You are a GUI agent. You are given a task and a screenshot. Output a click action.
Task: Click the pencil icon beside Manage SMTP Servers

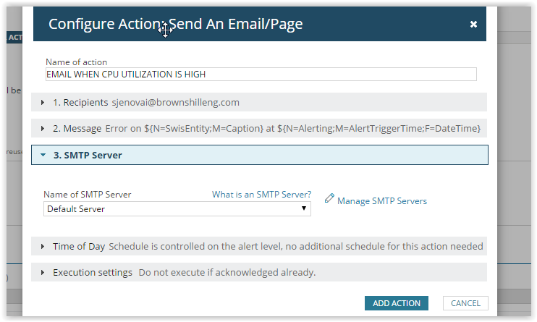click(329, 198)
